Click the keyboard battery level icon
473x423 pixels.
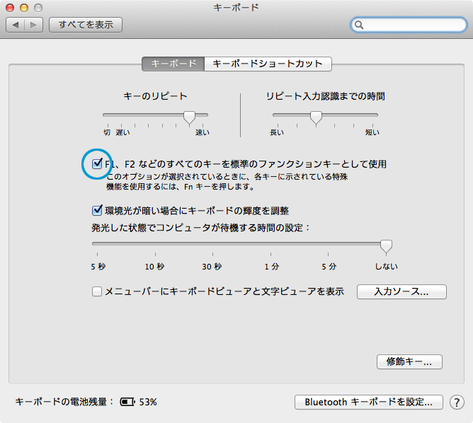coord(127,402)
